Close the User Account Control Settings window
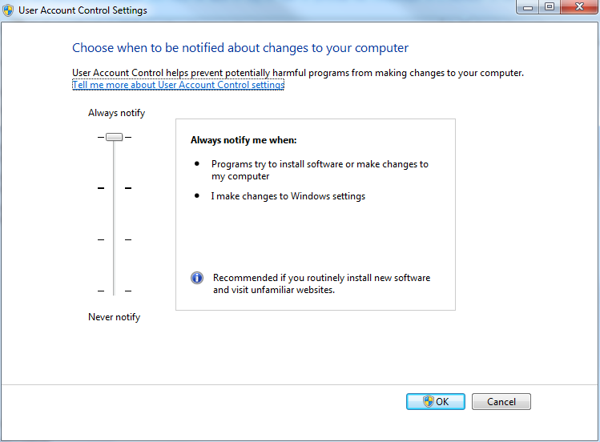The height and width of the screenshot is (442, 600). click(x=579, y=7)
